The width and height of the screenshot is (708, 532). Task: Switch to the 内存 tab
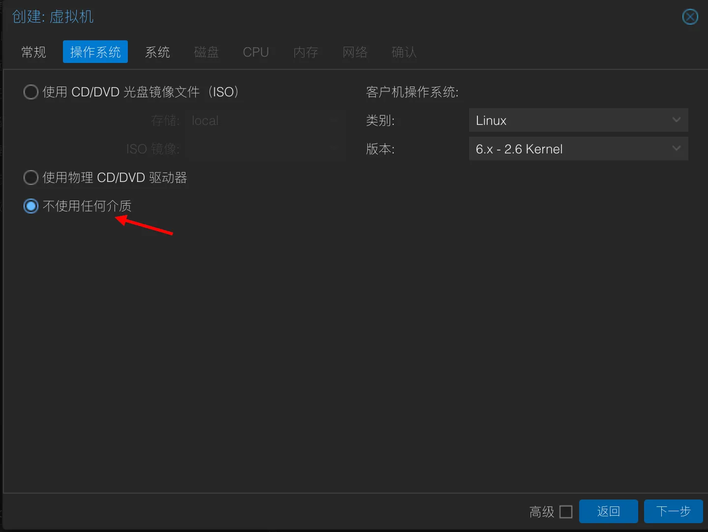click(x=305, y=52)
